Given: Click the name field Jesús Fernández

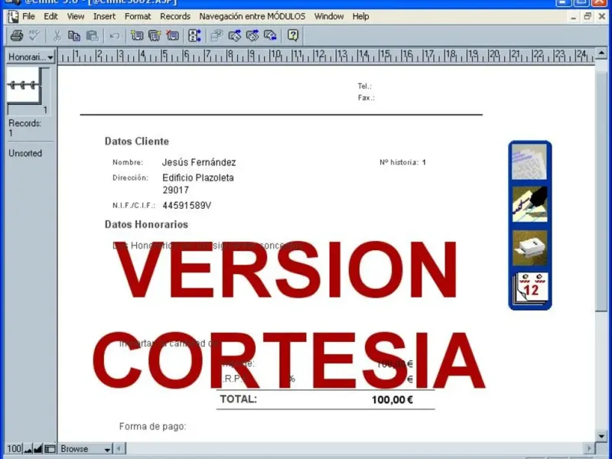Looking at the screenshot, I should tap(199, 162).
